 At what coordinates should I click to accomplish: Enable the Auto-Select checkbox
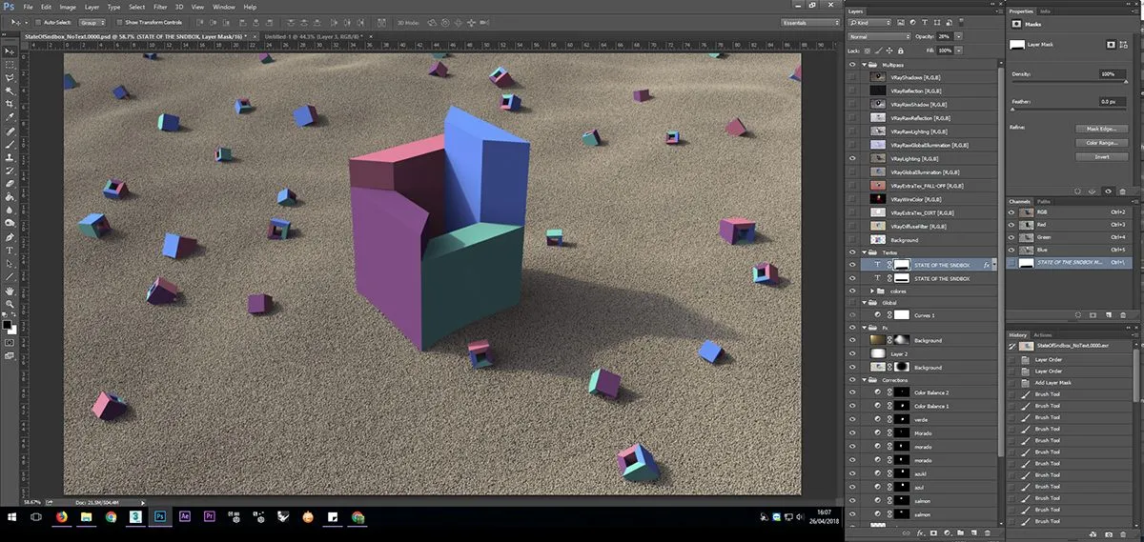pyautogui.click(x=37, y=22)
